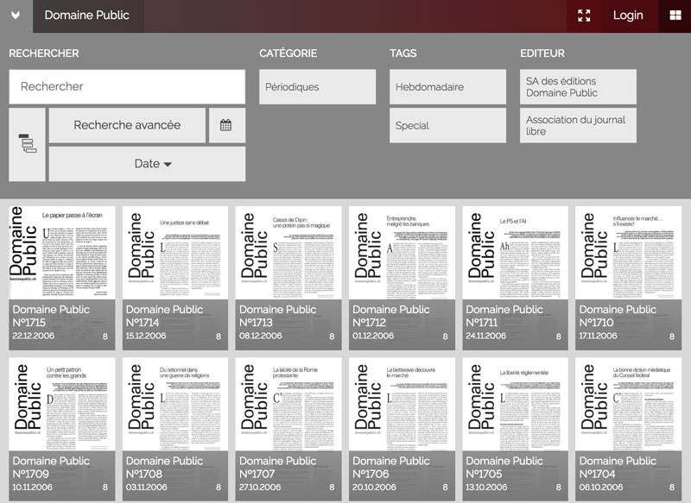Click the EDITEUR section heading
691x503 pixels.
pos(542,53)
